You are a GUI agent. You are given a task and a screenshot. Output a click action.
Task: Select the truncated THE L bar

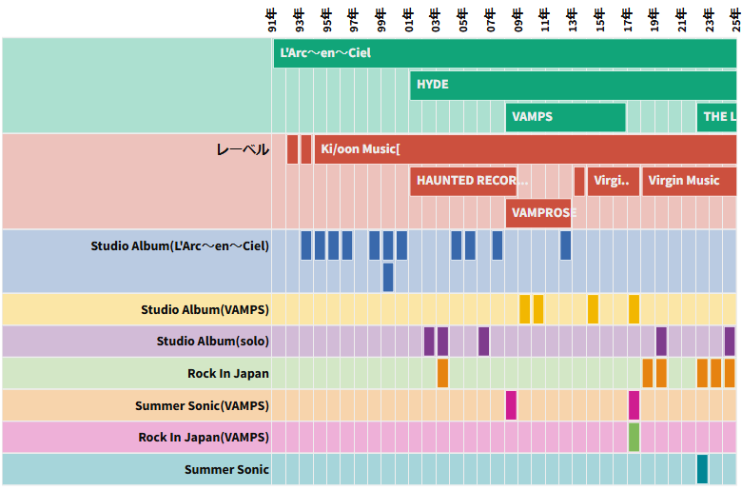[x=716, y=117]
